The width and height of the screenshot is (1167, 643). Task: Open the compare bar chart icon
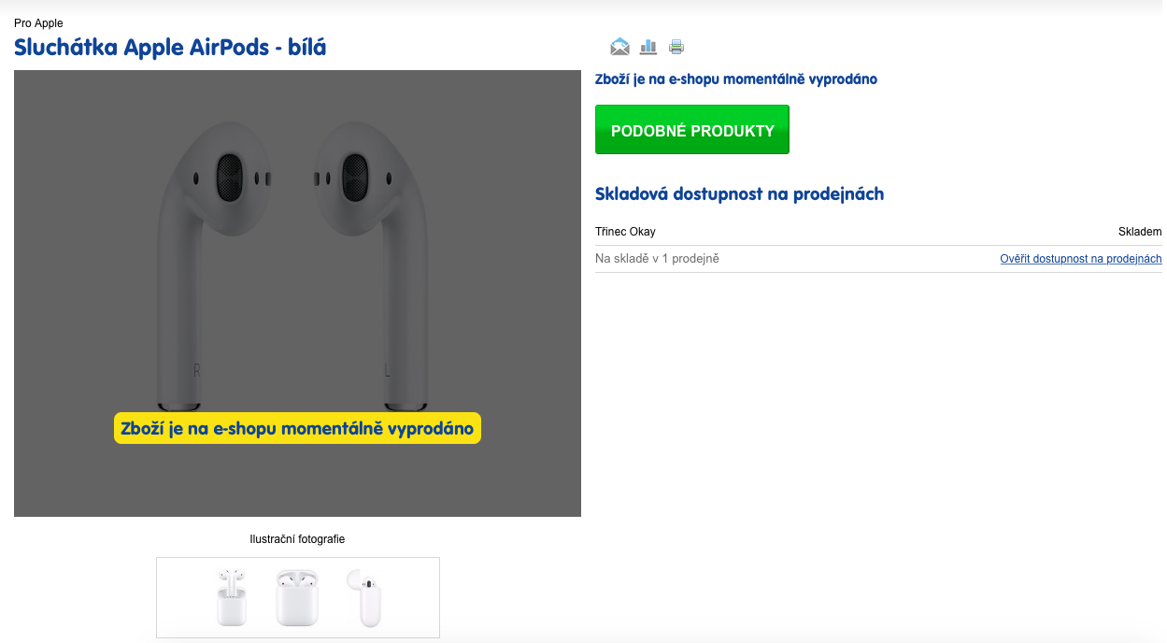click(x=648, y=47)
